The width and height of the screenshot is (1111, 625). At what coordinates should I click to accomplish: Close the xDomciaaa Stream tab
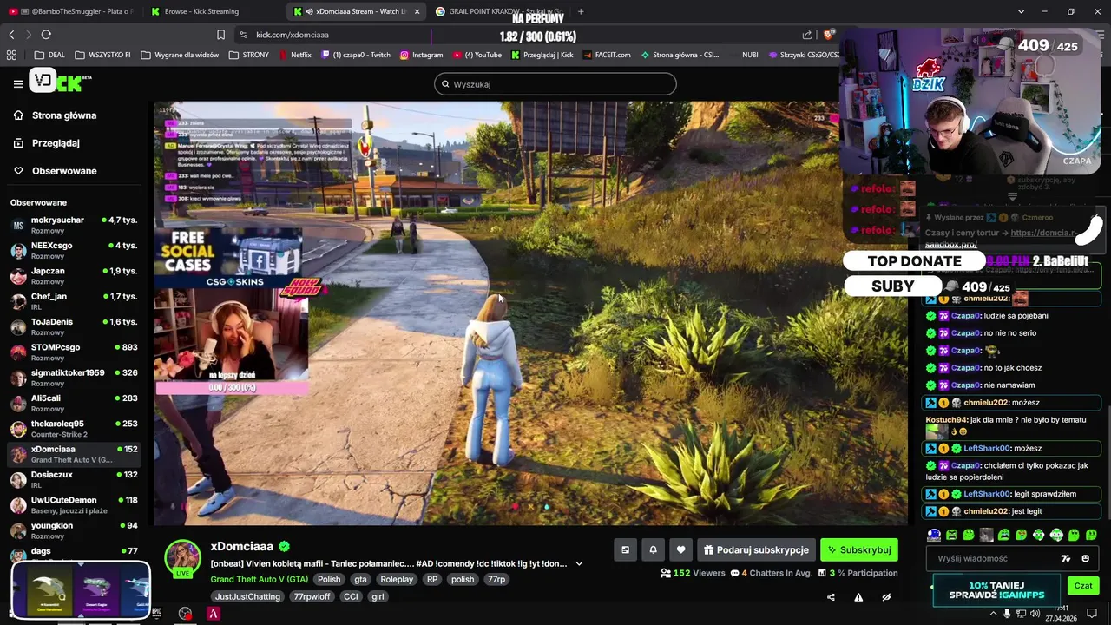click(x=417, y=11)
